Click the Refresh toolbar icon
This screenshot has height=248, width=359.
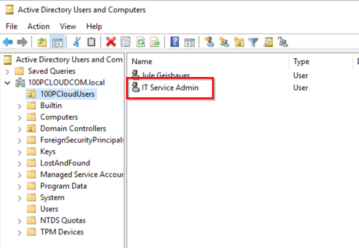[141, 42]
